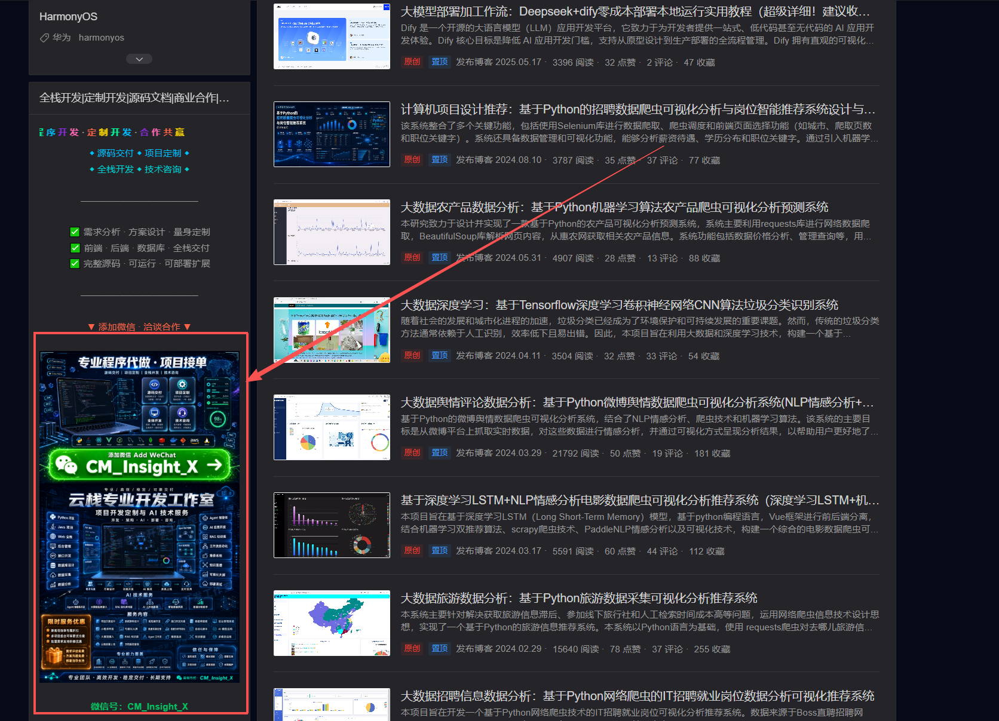Click 置顶 tag on the Deepseek+dify article
This screenshot has width=999, height=721.
440,62
